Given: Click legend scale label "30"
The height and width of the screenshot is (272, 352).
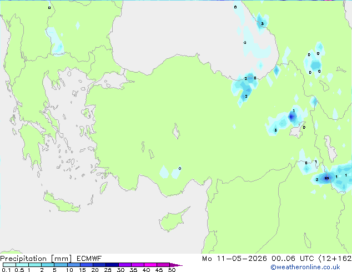Looking at the screenshot, I should 120,270.
